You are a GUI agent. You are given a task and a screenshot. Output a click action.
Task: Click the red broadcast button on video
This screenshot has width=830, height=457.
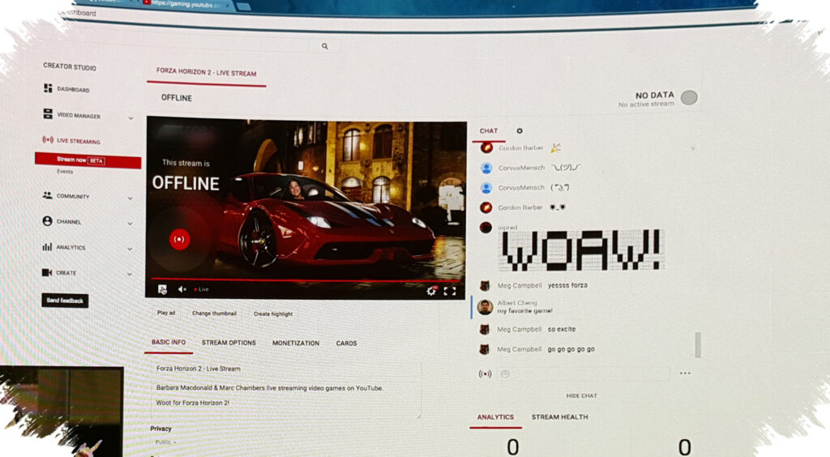click(179, 239)
